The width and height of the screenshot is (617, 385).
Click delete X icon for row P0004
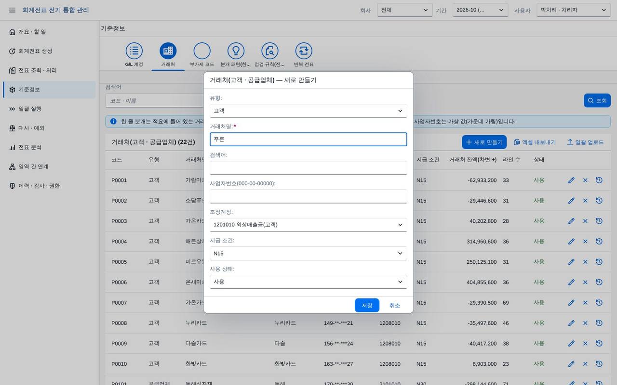585,242
